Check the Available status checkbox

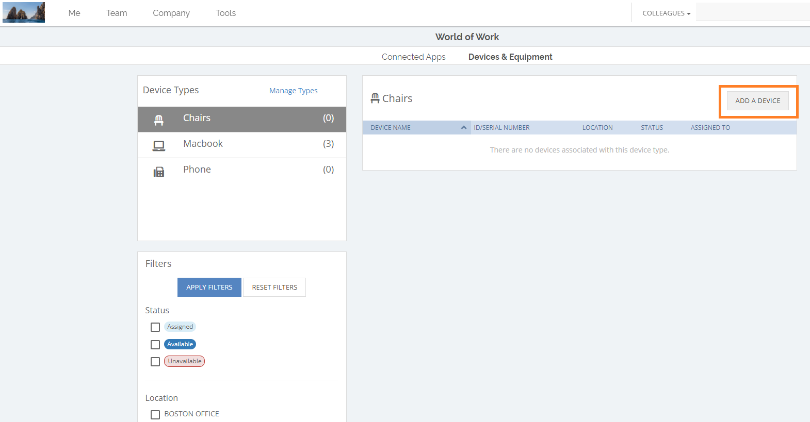(x=155, y=345)
